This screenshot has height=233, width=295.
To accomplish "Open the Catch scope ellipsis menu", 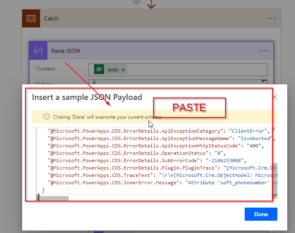I will point(271,18).
